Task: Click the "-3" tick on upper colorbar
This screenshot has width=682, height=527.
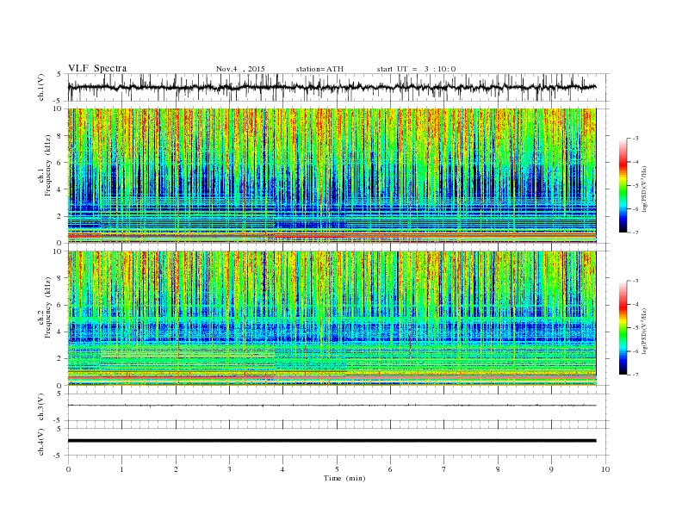Action: [x=635, y=139]
